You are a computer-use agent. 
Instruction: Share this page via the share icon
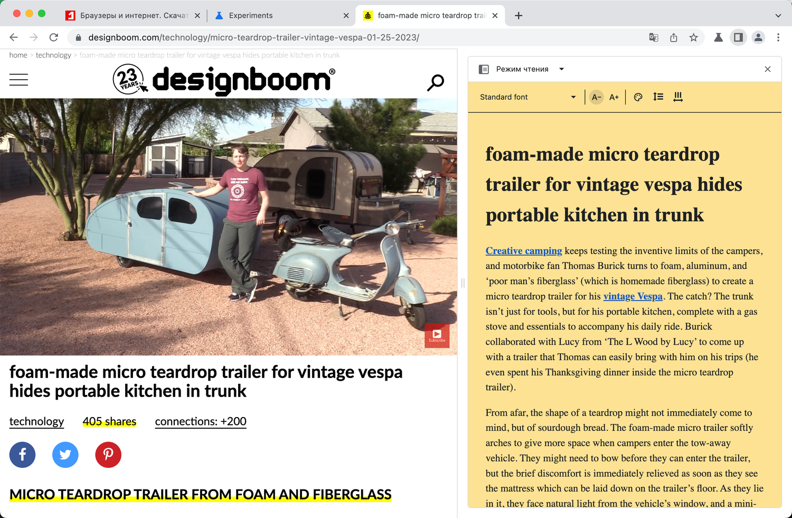click(674, 37)
